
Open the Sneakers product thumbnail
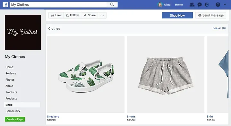(86, 74)
